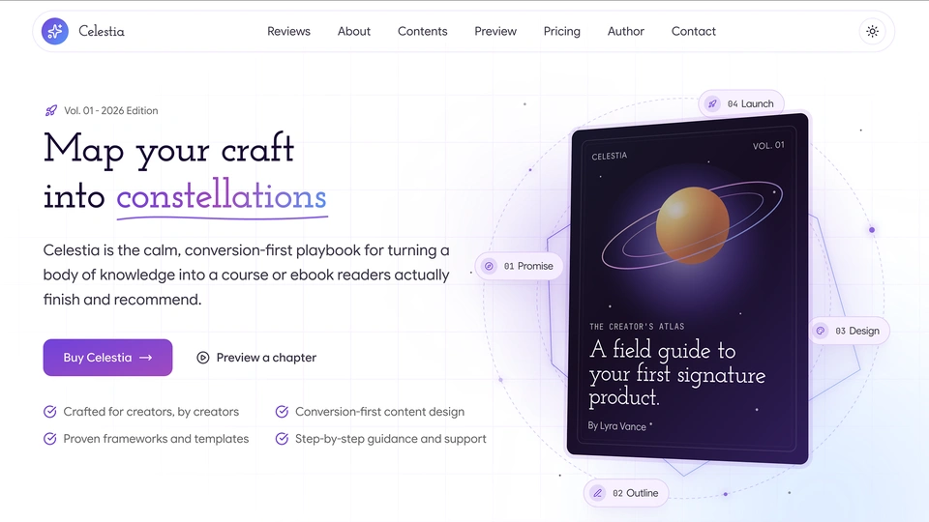The image size is (929, 522).
Task: Click the rocket icon beside Vol. 01
Action: [51, 110]
